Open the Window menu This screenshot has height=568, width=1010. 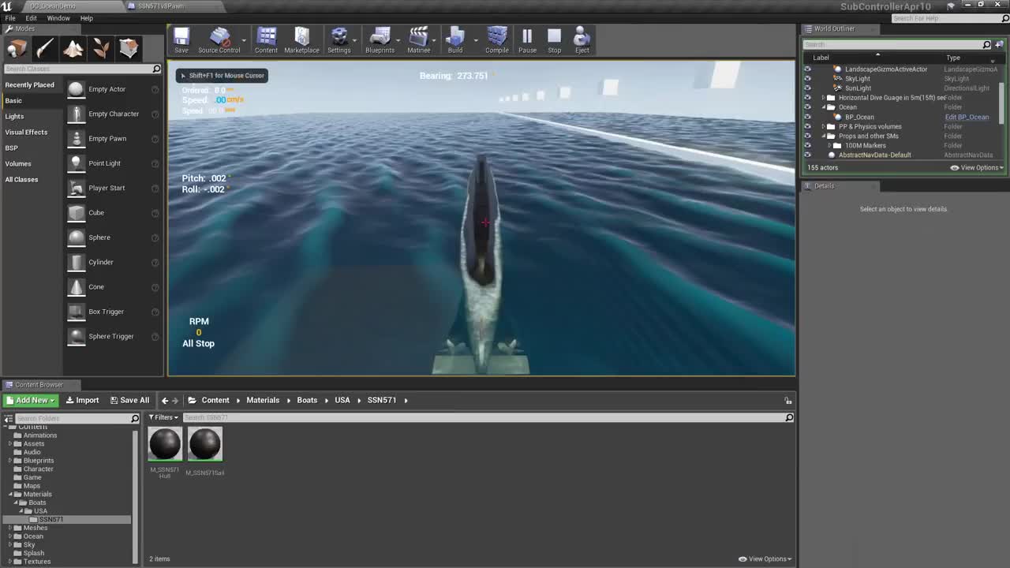tap(58, 17)
